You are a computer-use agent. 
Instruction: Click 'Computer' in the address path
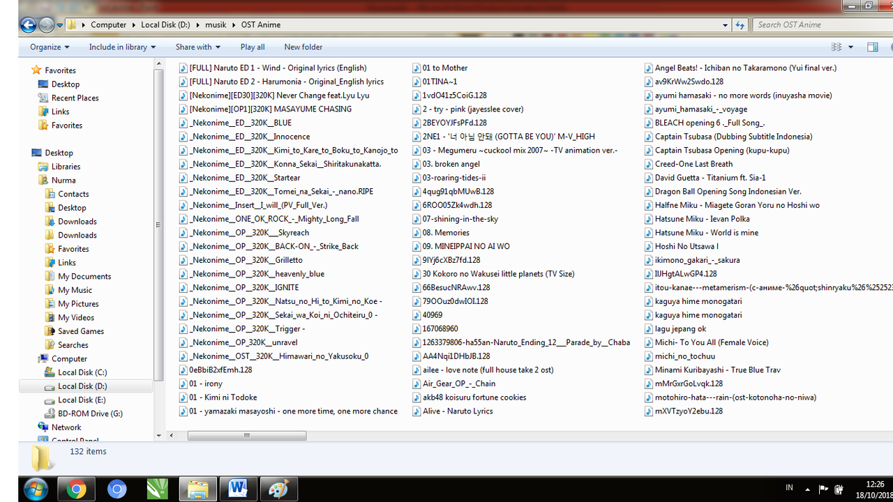point(109,24)
